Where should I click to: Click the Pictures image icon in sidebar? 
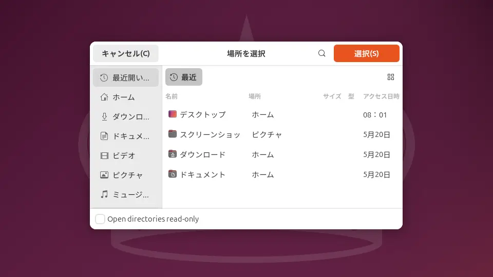point(104,175)
